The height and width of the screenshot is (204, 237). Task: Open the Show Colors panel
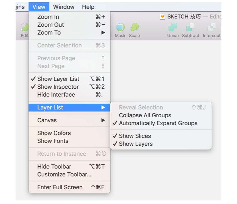click(54, 133)
